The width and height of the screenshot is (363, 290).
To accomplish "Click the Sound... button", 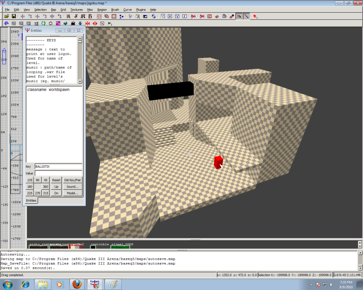I will [73, 186].
